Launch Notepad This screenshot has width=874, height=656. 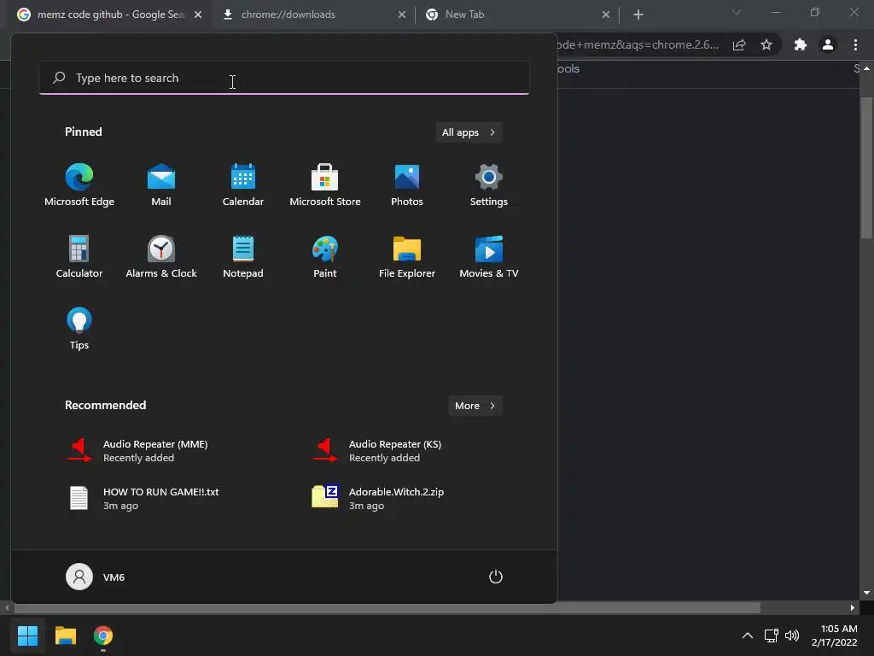243,256
